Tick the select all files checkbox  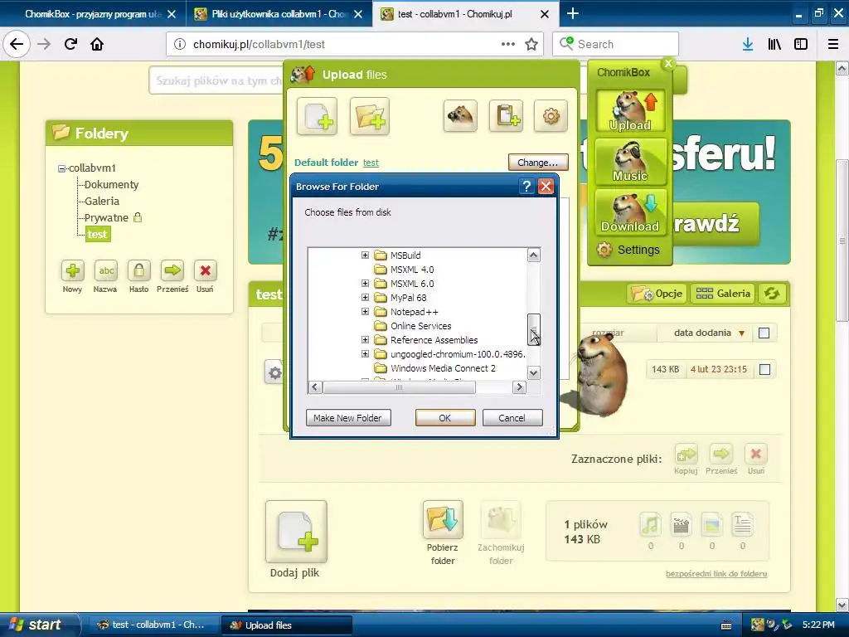pos(764,333)
